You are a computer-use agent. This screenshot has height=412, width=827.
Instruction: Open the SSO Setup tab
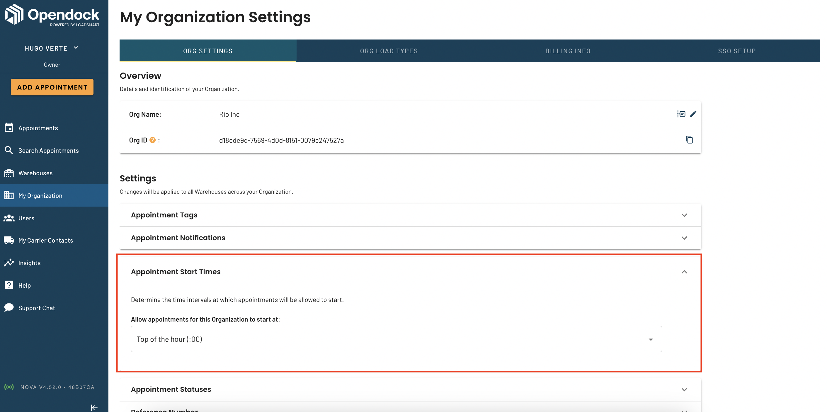point(737,51)
